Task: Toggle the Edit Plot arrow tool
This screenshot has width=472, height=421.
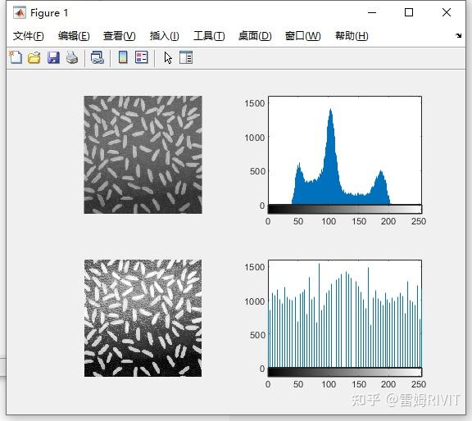Action: point(168,57)
